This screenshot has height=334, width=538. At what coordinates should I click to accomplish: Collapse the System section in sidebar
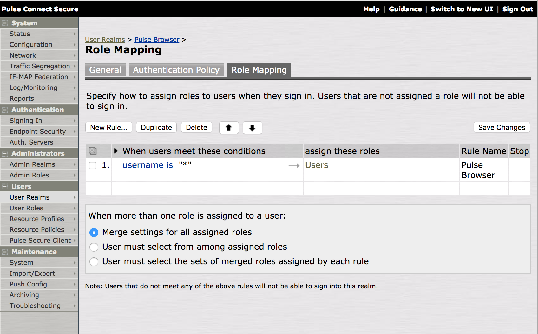[x=5, y=23]
